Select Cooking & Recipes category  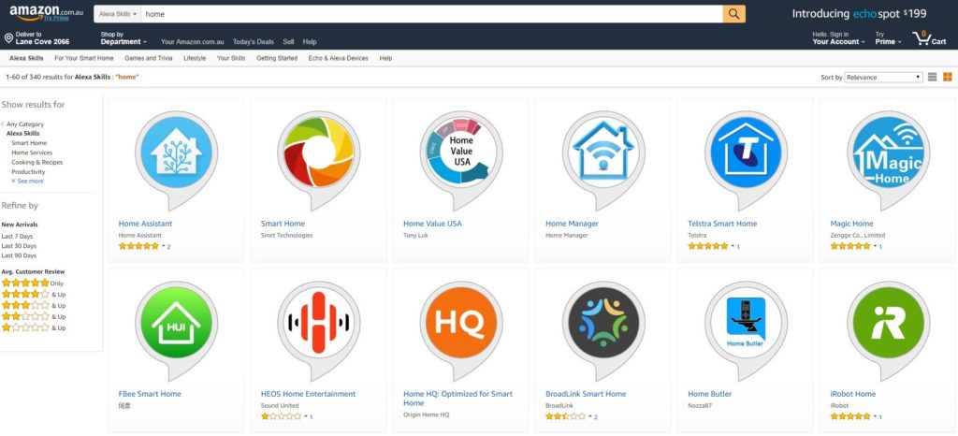36,163
